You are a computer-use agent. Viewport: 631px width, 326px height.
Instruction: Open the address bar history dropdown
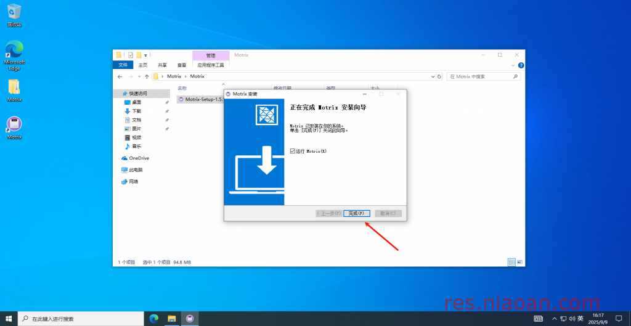tap(433, 76)
